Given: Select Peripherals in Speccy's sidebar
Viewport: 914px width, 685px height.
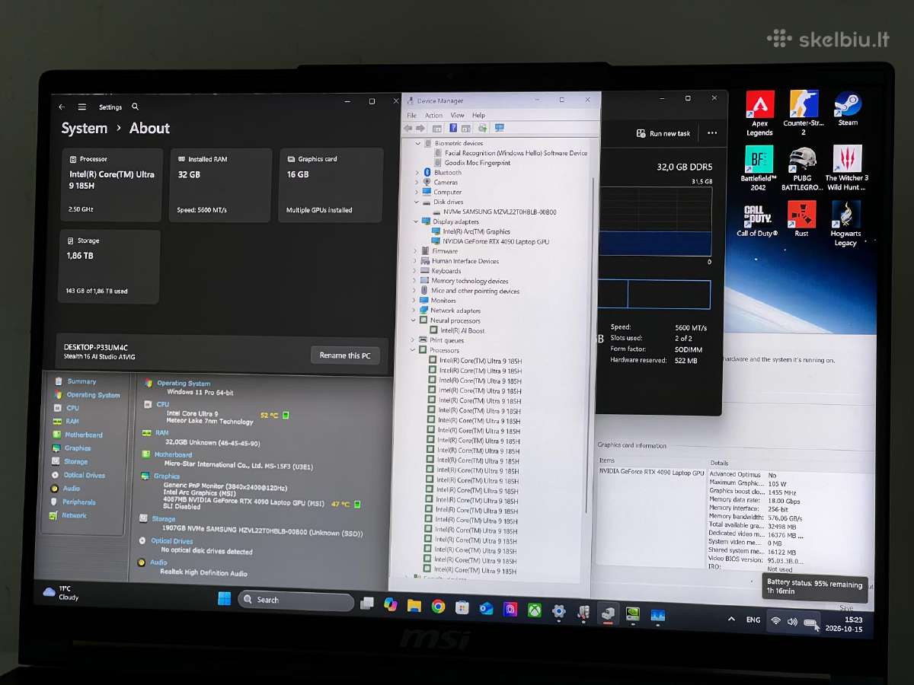Looking at the screenshot, I should tap(73, 502).
